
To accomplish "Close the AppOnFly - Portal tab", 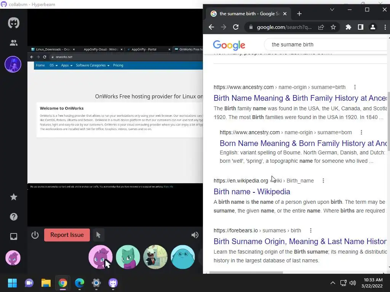I will pos(169,49).
